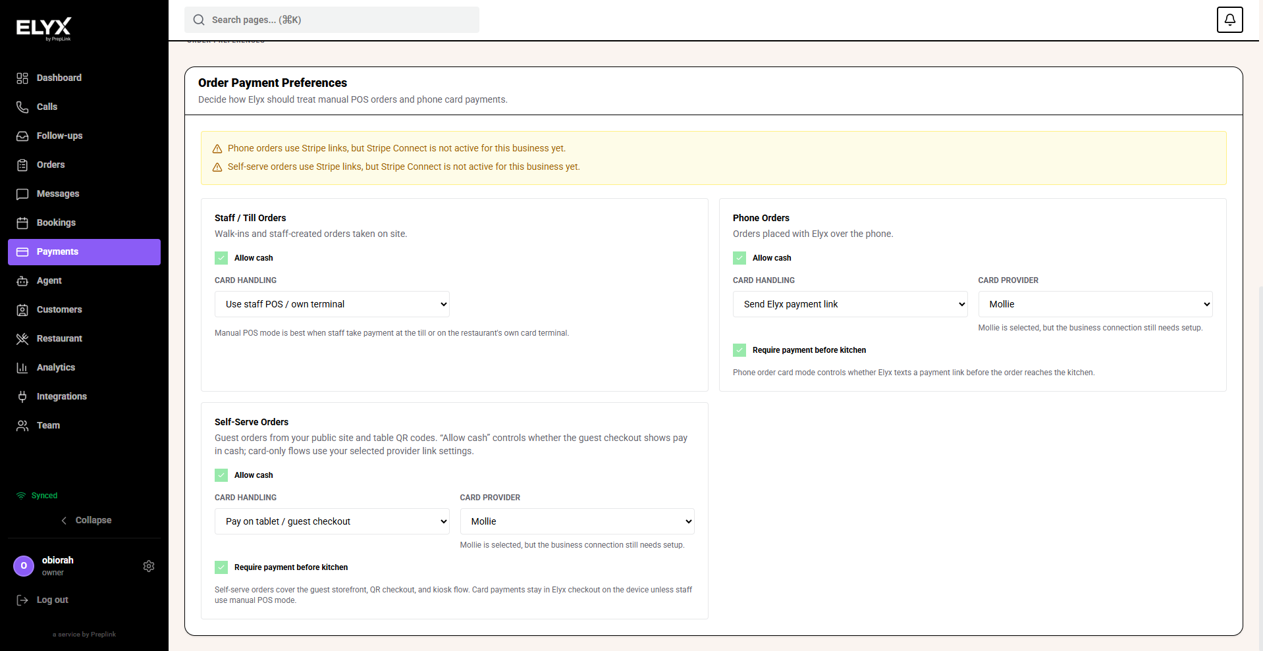
Task: Click the Team people icon
Action: [x=22, y=426]
